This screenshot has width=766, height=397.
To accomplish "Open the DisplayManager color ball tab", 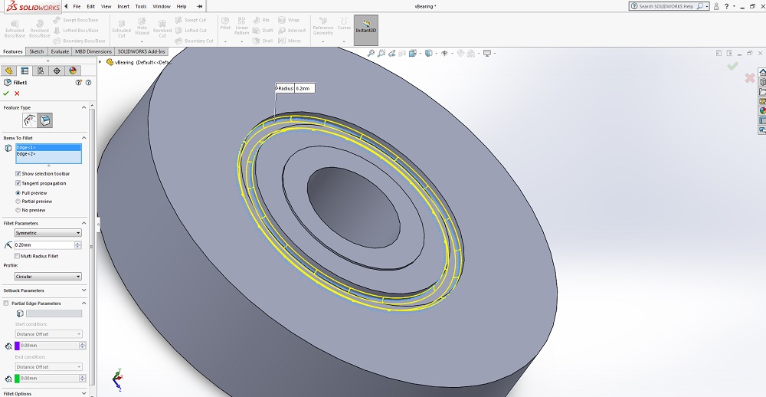I will 73,71.
